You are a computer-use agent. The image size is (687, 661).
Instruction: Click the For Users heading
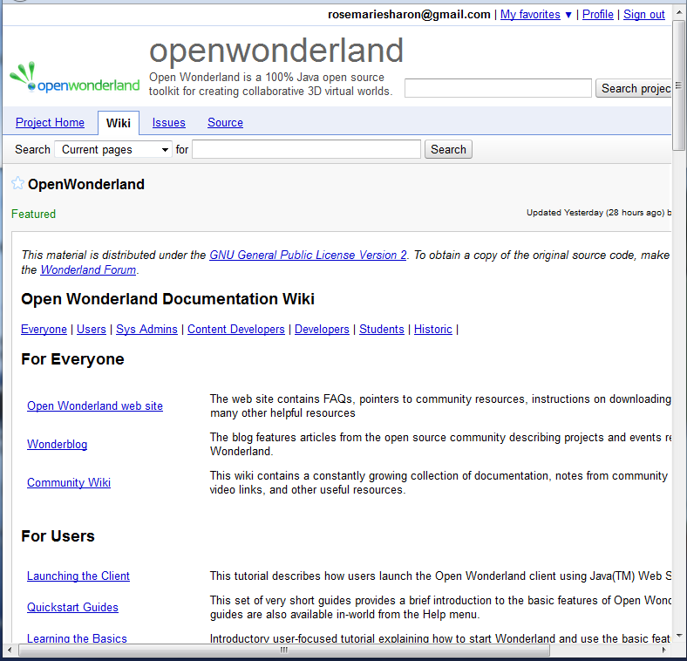click(58, 536)
